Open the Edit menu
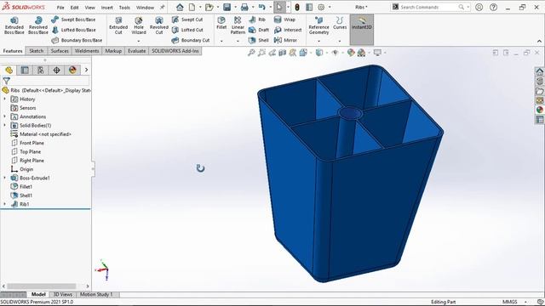The image size is (545, 306). tap(74, 8)
